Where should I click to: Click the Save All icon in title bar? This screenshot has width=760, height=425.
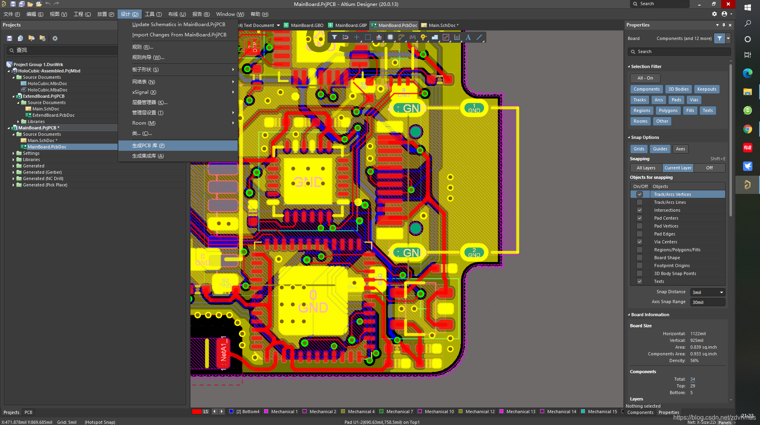(21, 4)
